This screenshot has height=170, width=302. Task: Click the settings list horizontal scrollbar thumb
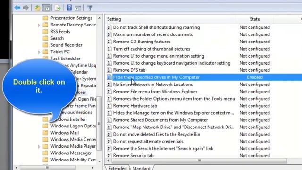coord(199,161)
